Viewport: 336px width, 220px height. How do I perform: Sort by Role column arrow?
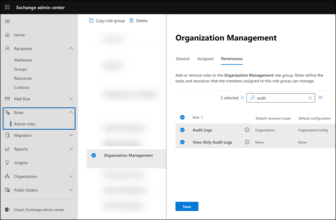202,117
